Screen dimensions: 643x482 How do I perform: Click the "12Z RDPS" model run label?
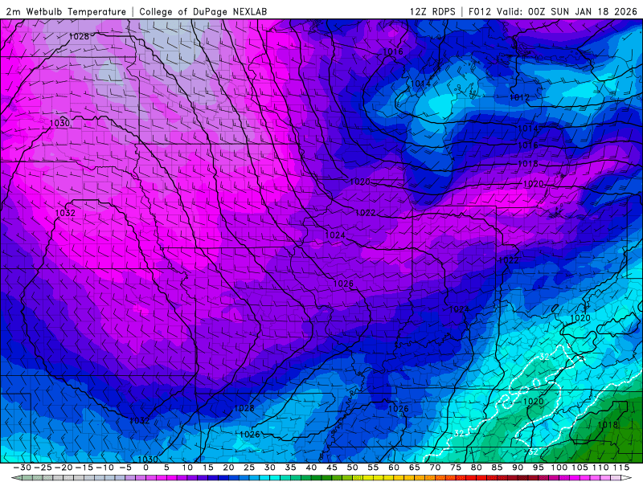[x=432, y=11]
